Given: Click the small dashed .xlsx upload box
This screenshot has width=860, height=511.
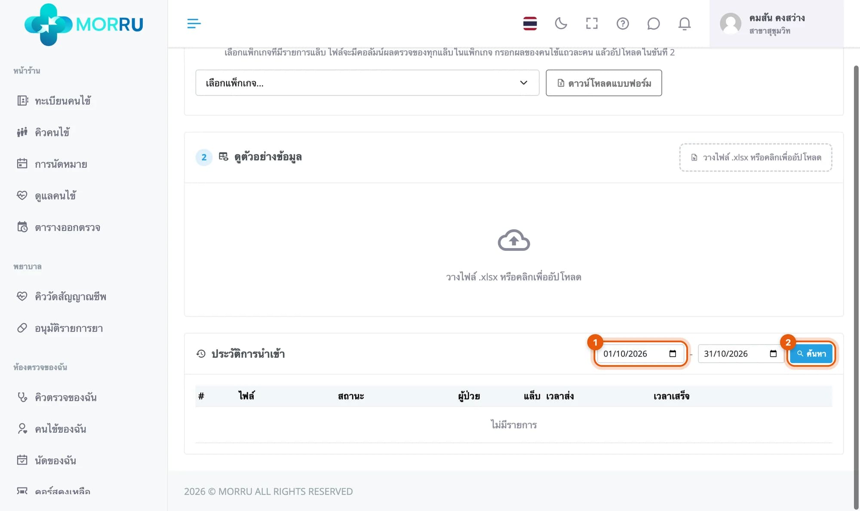Looking at the screenshot, I should tap(756, 157).
